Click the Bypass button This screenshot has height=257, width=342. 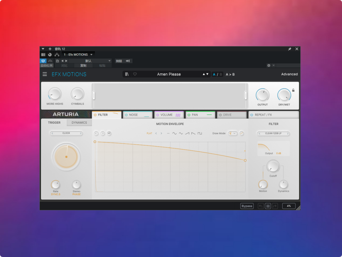point(247,206)
